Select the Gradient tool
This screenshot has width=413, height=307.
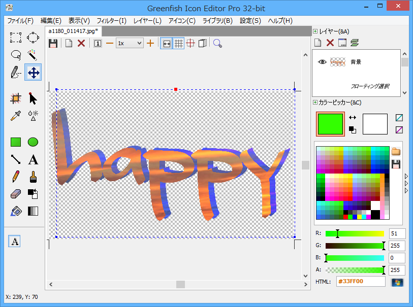click(x=33, y=211)
